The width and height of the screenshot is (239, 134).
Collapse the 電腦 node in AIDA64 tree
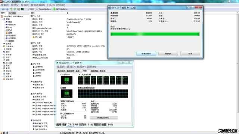pyautogui.click(x=2, y=19)
